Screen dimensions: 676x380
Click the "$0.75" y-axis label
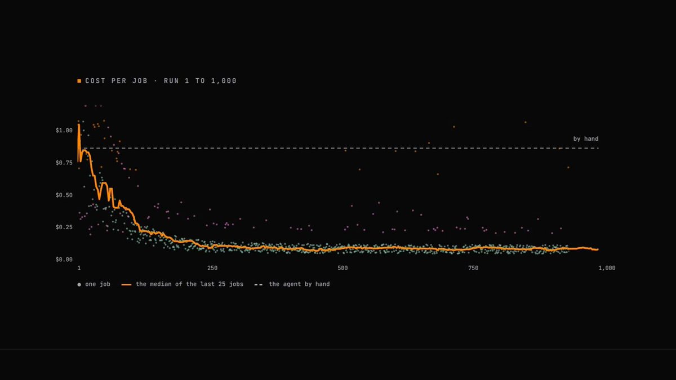[64, 163]
